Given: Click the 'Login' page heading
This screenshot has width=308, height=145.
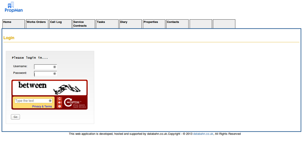Looking at the screenshot, I should pyautogui.click(x=9, y=38).
